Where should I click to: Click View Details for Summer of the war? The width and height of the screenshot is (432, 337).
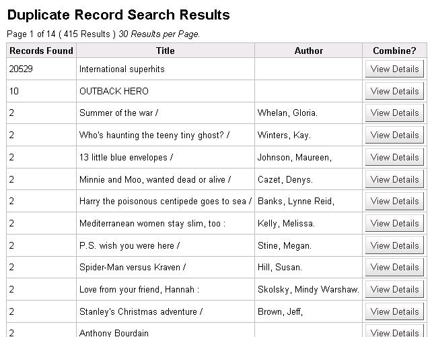[x=394, y=113]
